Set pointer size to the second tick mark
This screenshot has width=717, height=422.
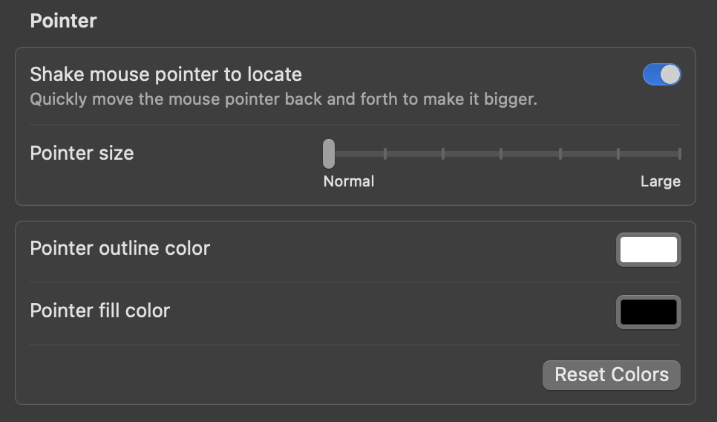tap(385, 154)
